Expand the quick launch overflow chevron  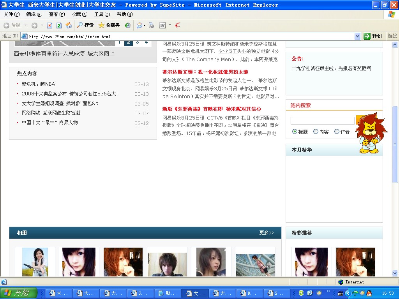pos(328,291)
